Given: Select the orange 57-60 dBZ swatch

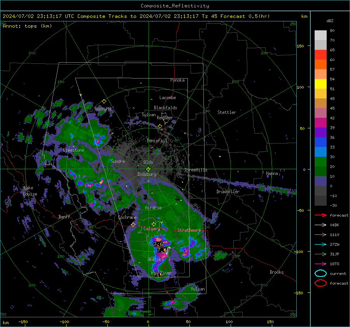Looking at the screenshot, I should pyautogui.click(x=320, y=65).
